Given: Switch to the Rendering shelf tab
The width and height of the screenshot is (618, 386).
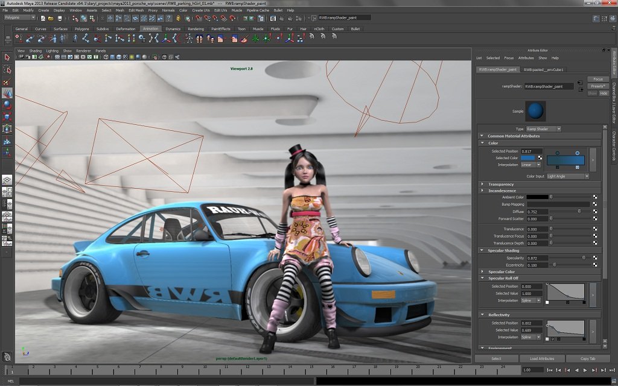Looking at the screenshot, I should click(196, 29).
